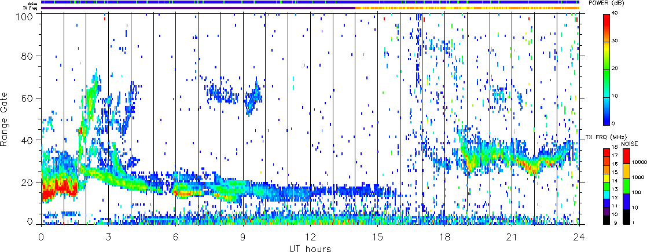The height and width of the screenshot is (252, 647).
Task: Click the 14 label on TX FRQ legend
Action: click(x=615, y=181)
